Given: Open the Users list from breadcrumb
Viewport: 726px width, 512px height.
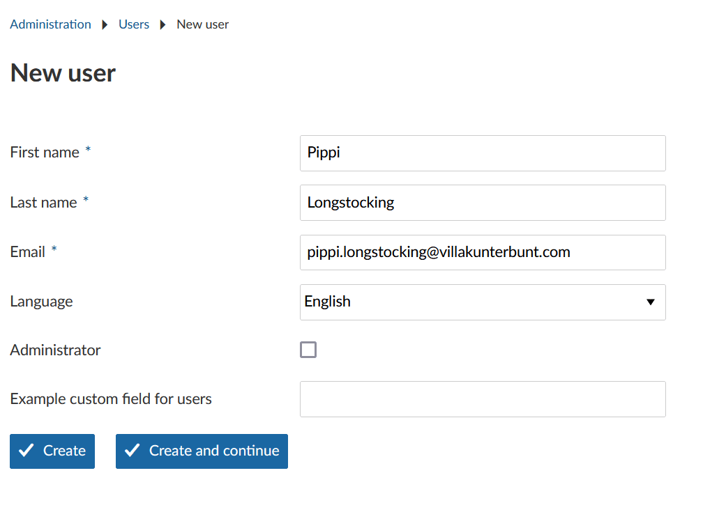Looking at the screenshot, I should coord(134,24).
